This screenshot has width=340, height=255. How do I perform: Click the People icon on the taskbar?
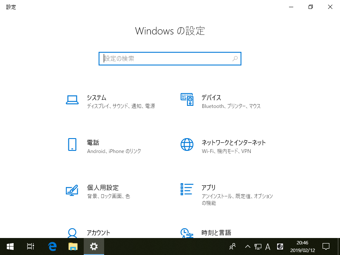(232, 246)
